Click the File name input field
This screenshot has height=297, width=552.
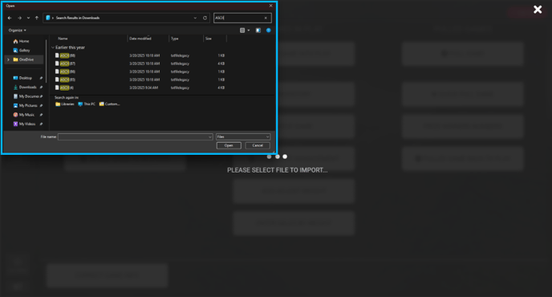135,136
